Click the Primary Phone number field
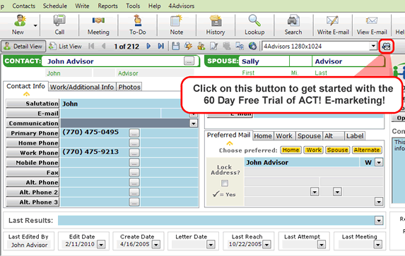The image size is (405, 256). [95, 133]
